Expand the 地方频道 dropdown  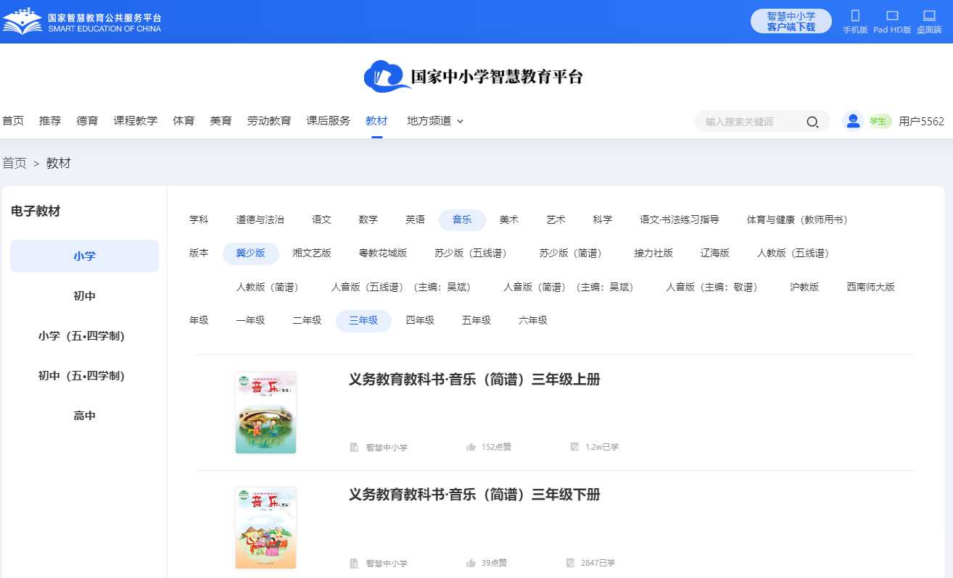435,121
